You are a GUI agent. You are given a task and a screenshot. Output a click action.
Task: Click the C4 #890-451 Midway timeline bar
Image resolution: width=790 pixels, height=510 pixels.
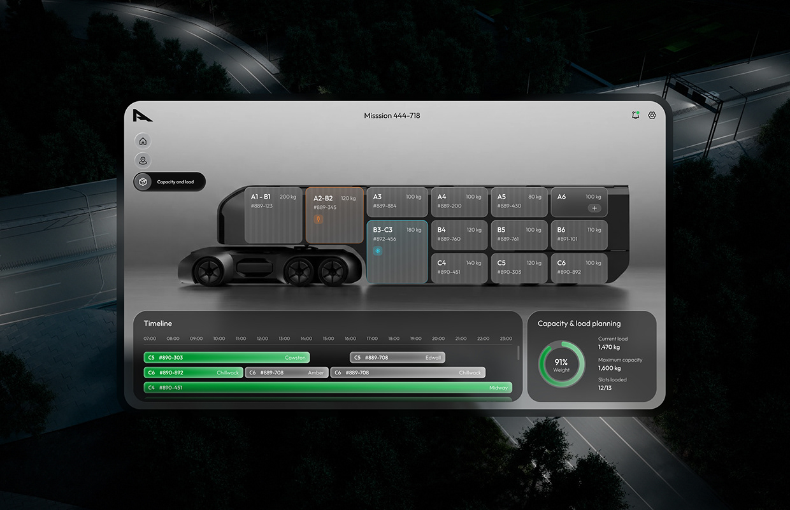click(328, 387)
